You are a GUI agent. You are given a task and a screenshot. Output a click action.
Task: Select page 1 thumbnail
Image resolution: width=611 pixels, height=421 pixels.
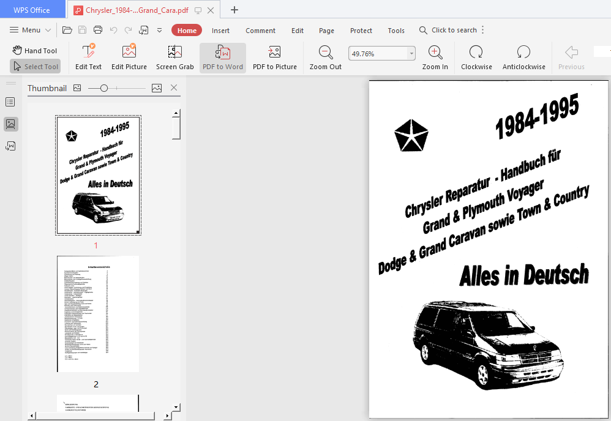tap(98, 175)
